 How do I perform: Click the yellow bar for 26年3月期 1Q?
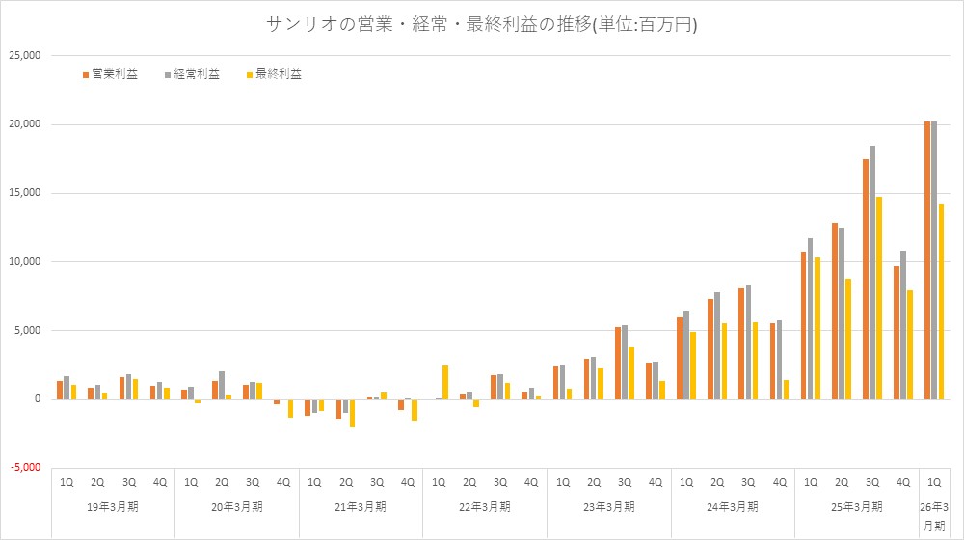(941, 301)
